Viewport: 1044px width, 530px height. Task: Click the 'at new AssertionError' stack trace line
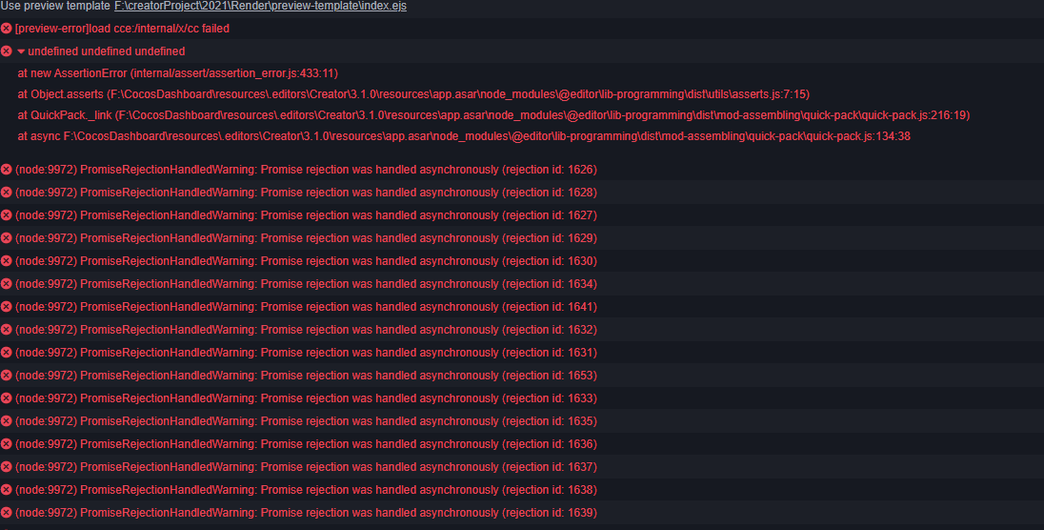[178, 73]
